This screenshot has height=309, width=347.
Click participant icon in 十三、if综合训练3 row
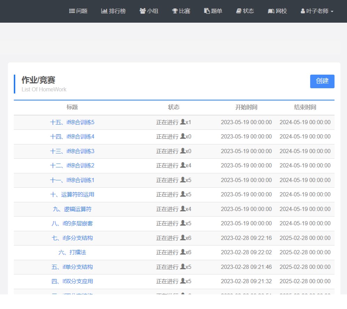coord(183,151)
